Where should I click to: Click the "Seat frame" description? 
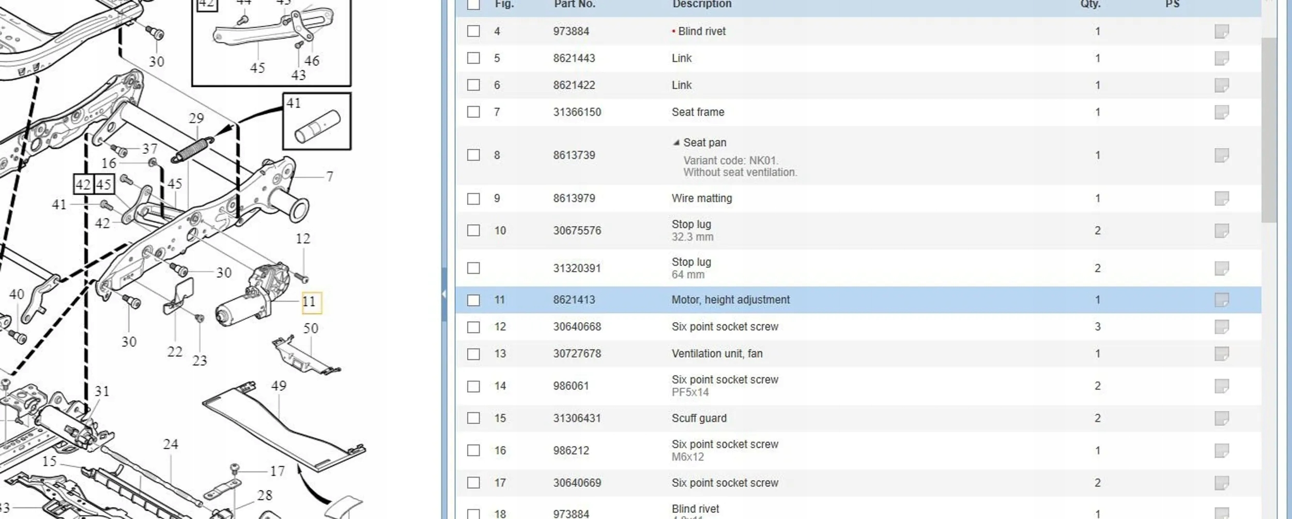click(x=698, y=112)
